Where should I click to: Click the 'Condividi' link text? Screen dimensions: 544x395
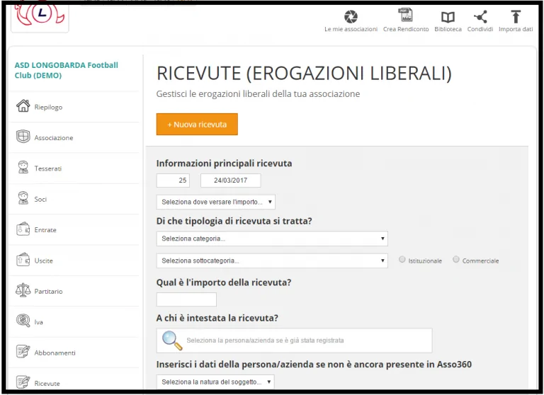[x=480, y=29]
